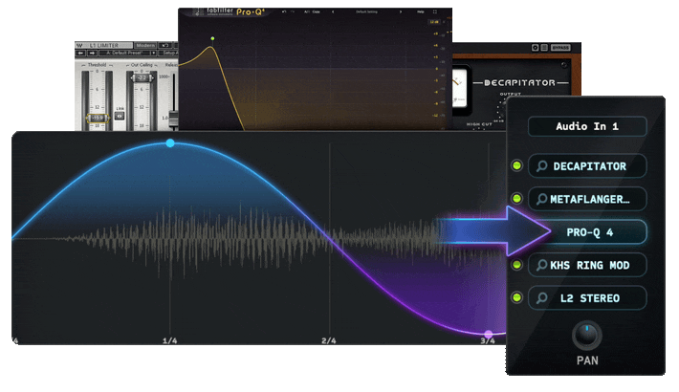Click the Decapitator BYPASS button
Image resolution: width=679 pixels, height=392 pixels.
point(560,48)
